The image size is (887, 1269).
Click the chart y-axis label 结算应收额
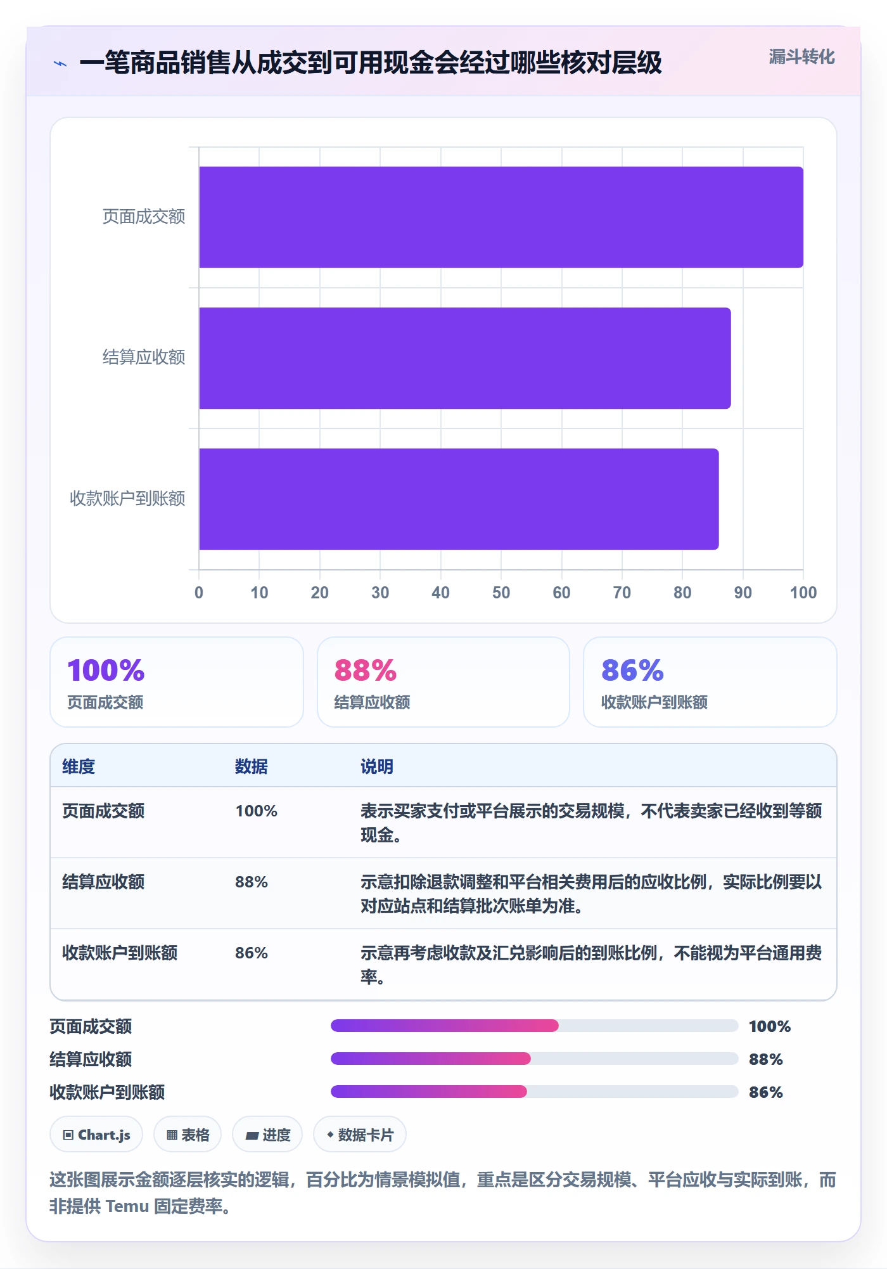[144, 358]
